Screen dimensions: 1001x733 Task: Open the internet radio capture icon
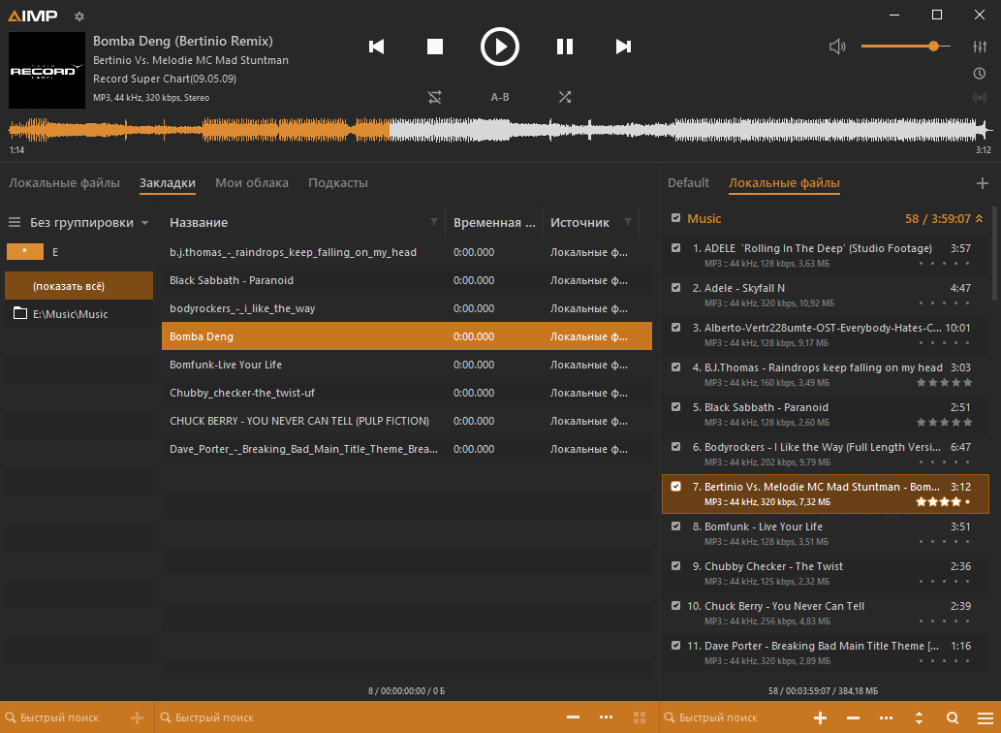coord(980,98)
